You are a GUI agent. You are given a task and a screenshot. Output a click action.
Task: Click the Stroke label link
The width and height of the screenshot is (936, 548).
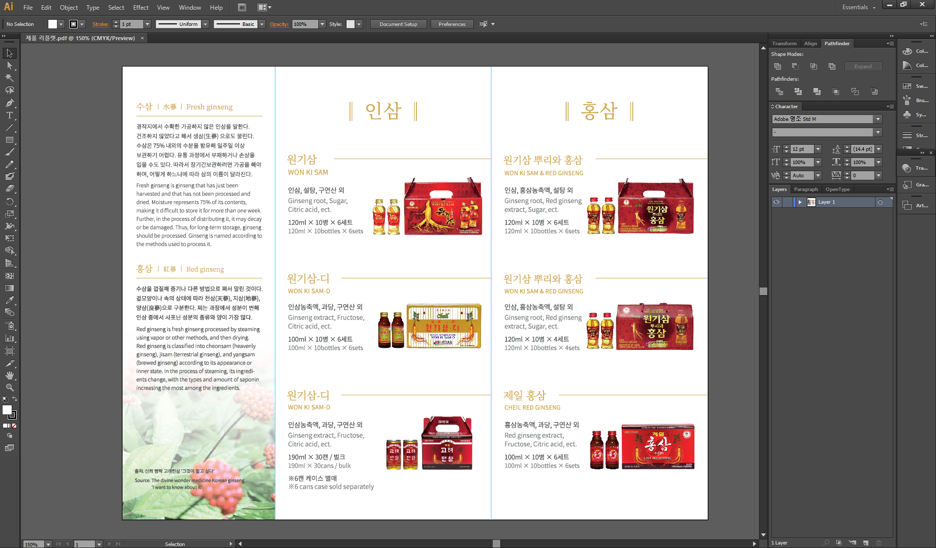coord(100,24)
